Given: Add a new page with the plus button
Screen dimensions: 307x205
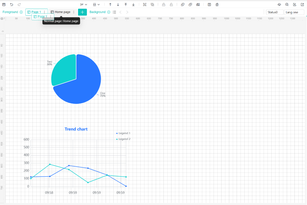Looking at the screenshot, I should coord(82,12).
